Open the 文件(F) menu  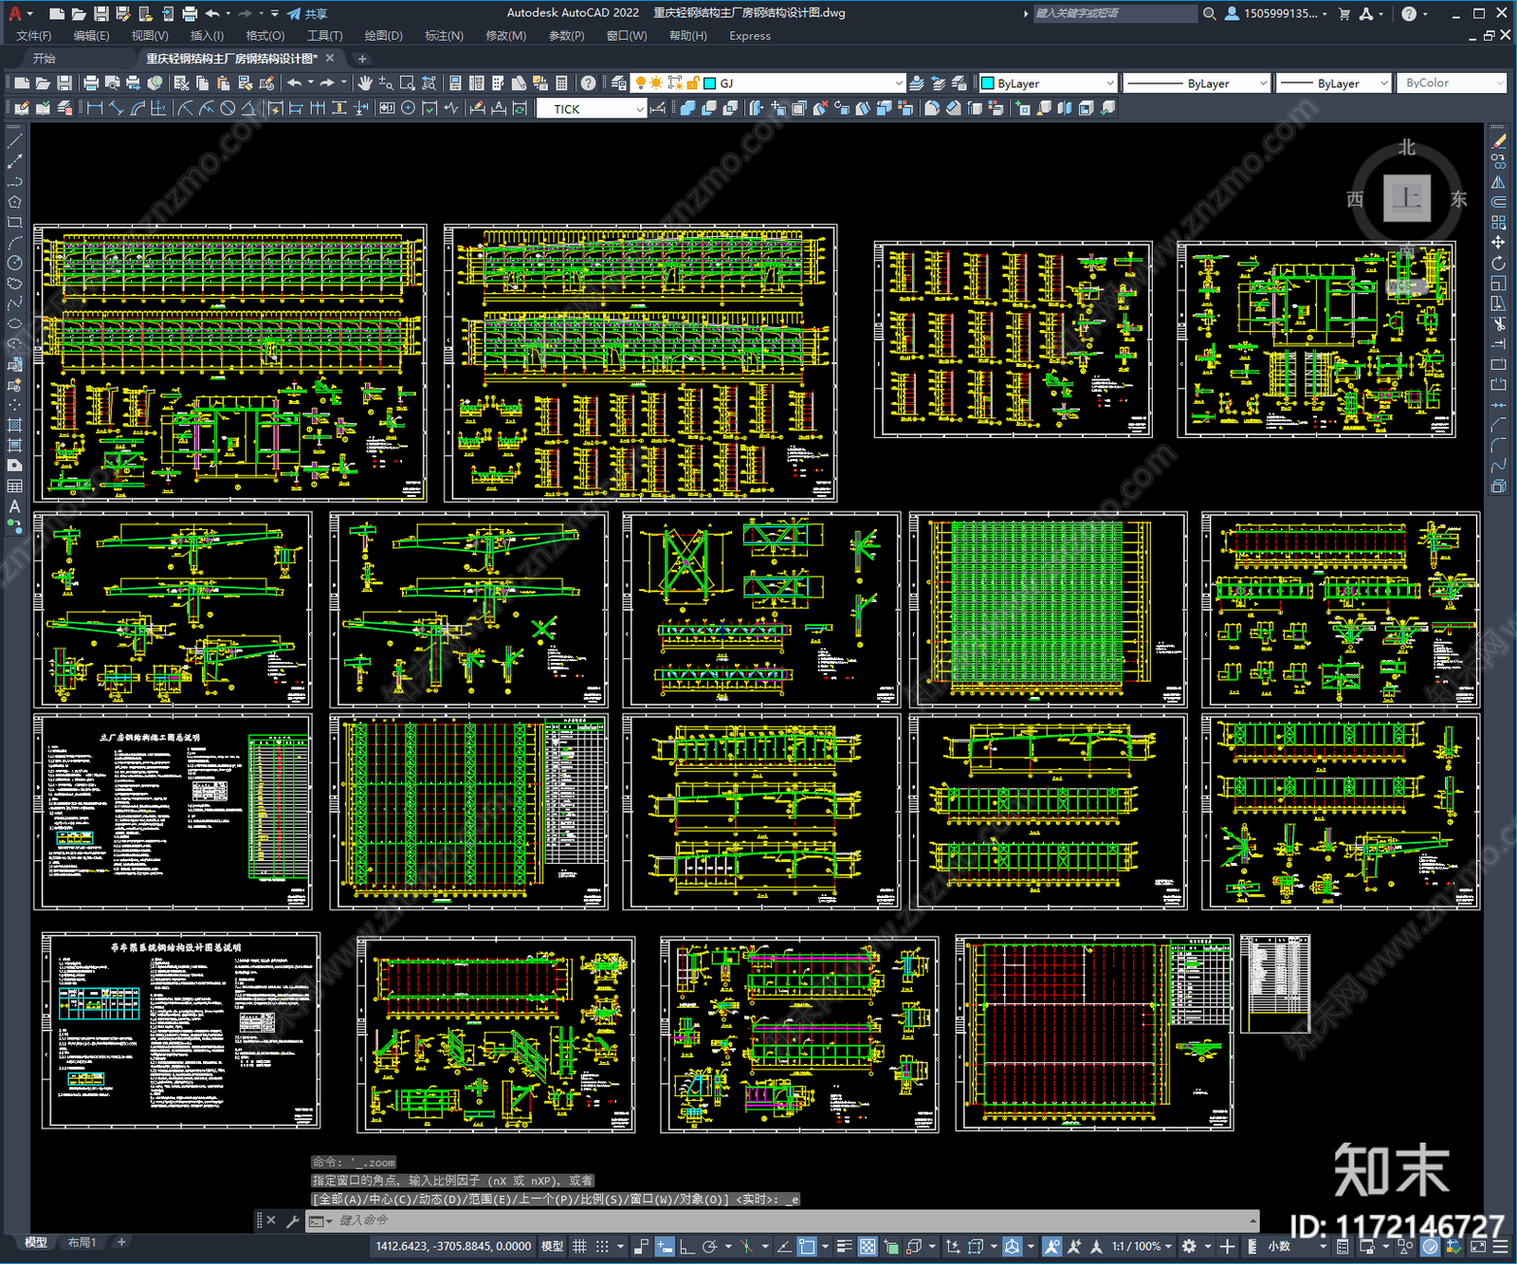pos(34,36)
